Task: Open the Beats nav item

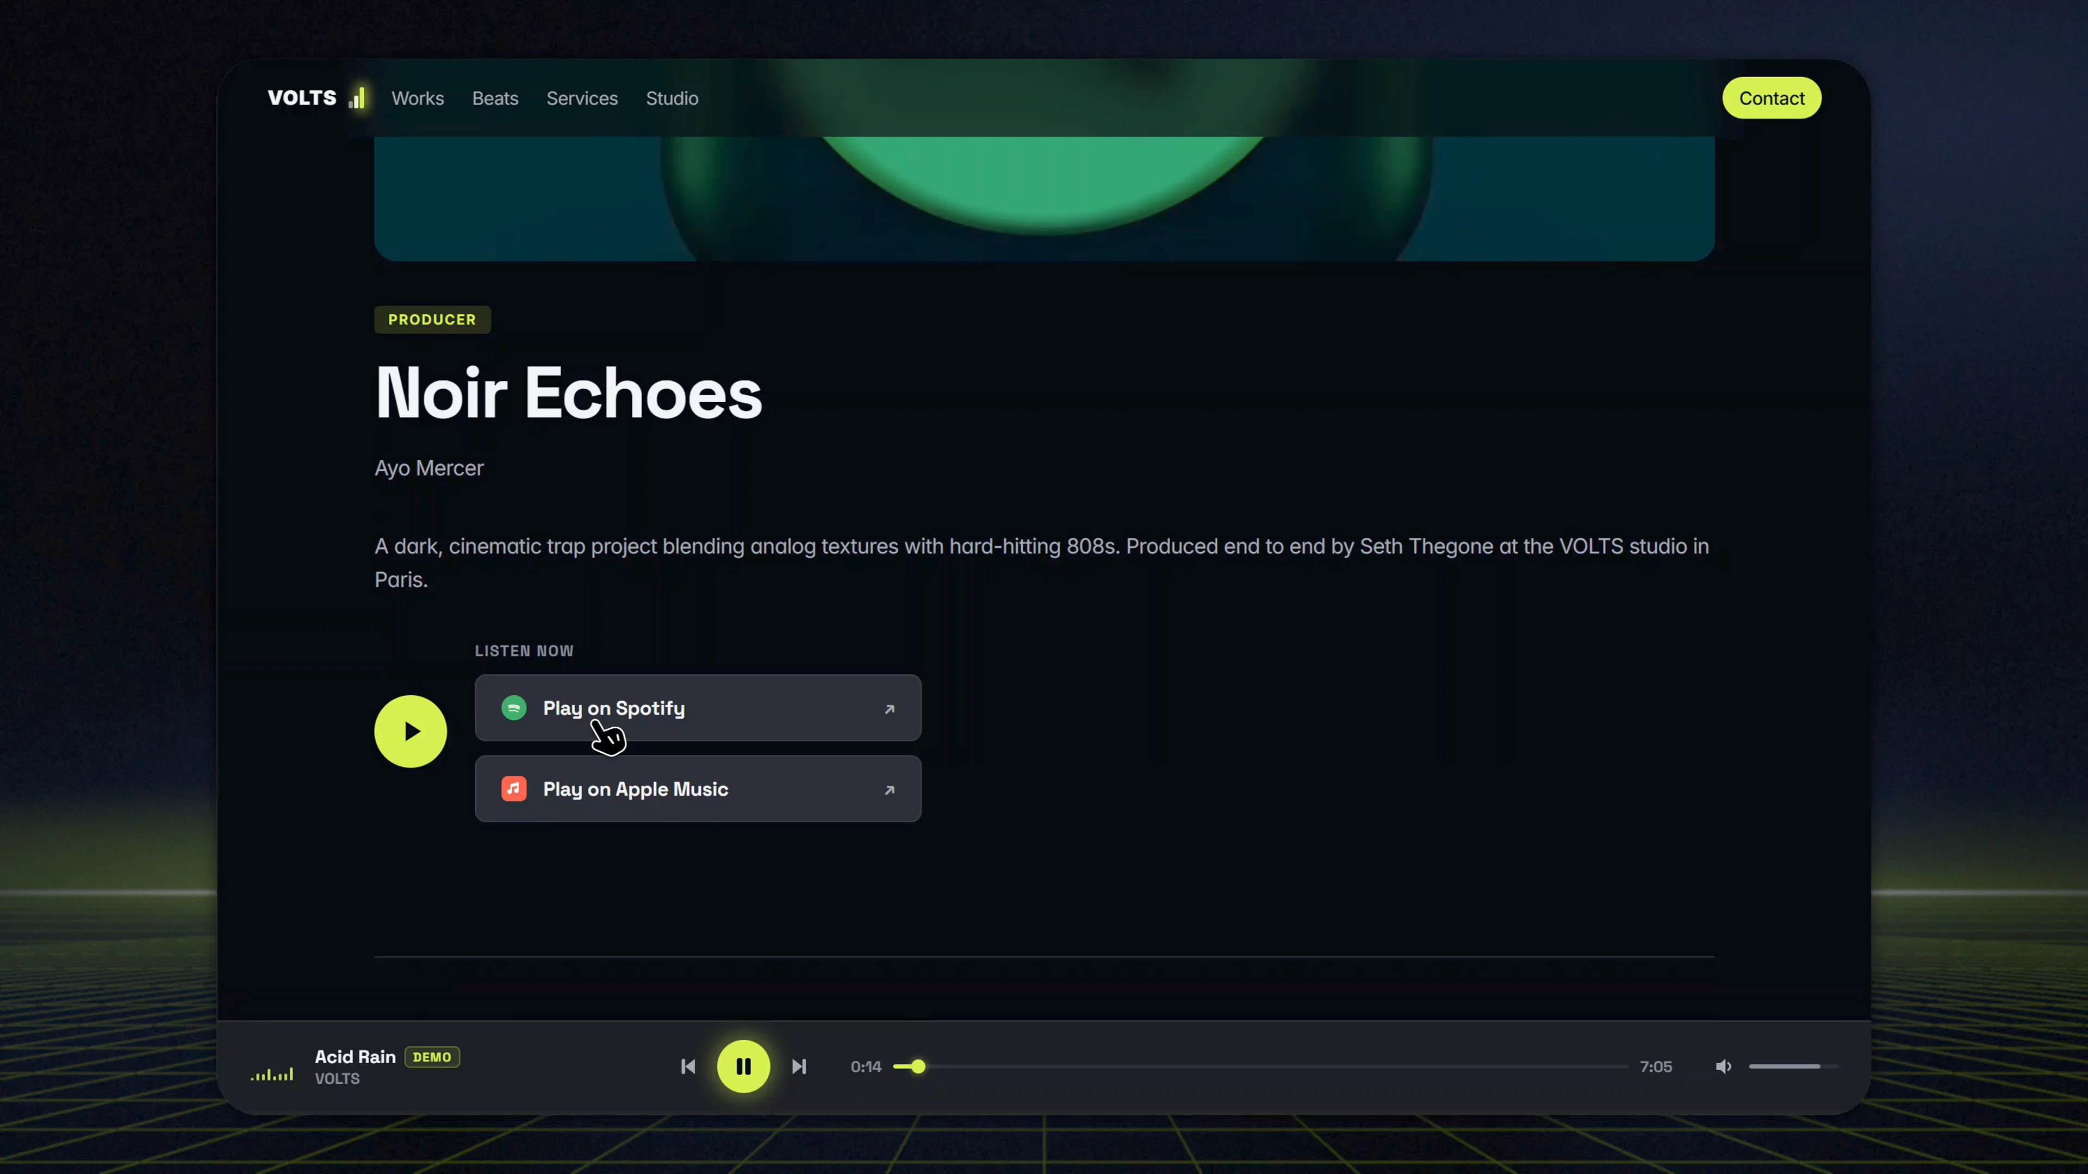Action: pos(495,98)
